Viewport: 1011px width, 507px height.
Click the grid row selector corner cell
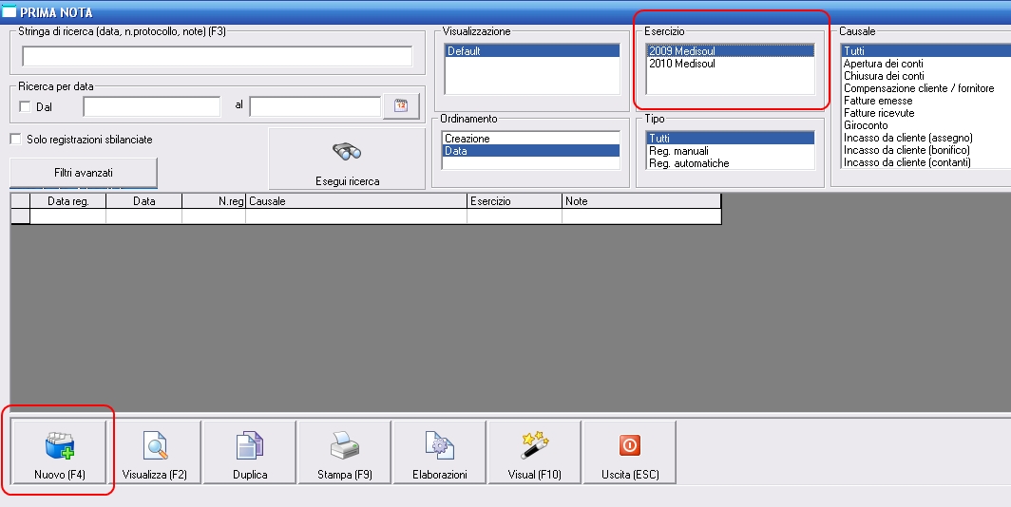pyautogui.click(x=21, y=201)
